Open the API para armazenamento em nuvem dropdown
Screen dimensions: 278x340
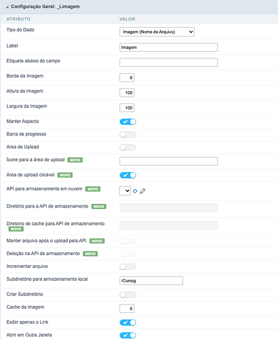[x=125, y=191]
